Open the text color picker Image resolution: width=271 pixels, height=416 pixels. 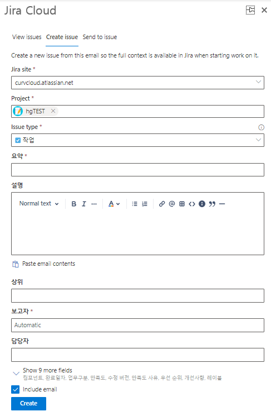pyautogui.click(x=114, y=204)
